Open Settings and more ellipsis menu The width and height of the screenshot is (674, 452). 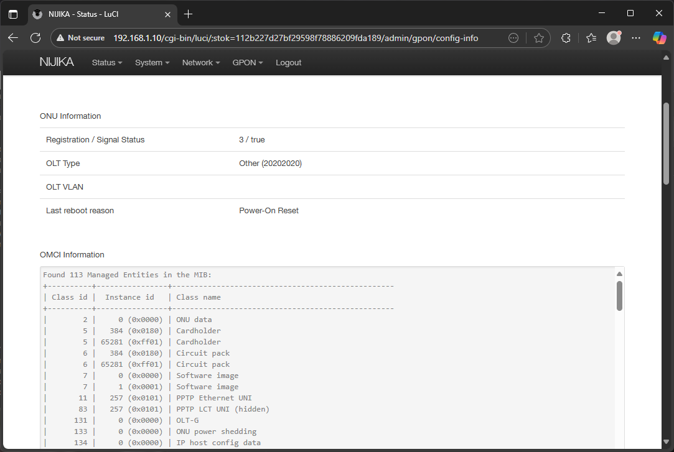pyautogui.click(x=636, y=38)
